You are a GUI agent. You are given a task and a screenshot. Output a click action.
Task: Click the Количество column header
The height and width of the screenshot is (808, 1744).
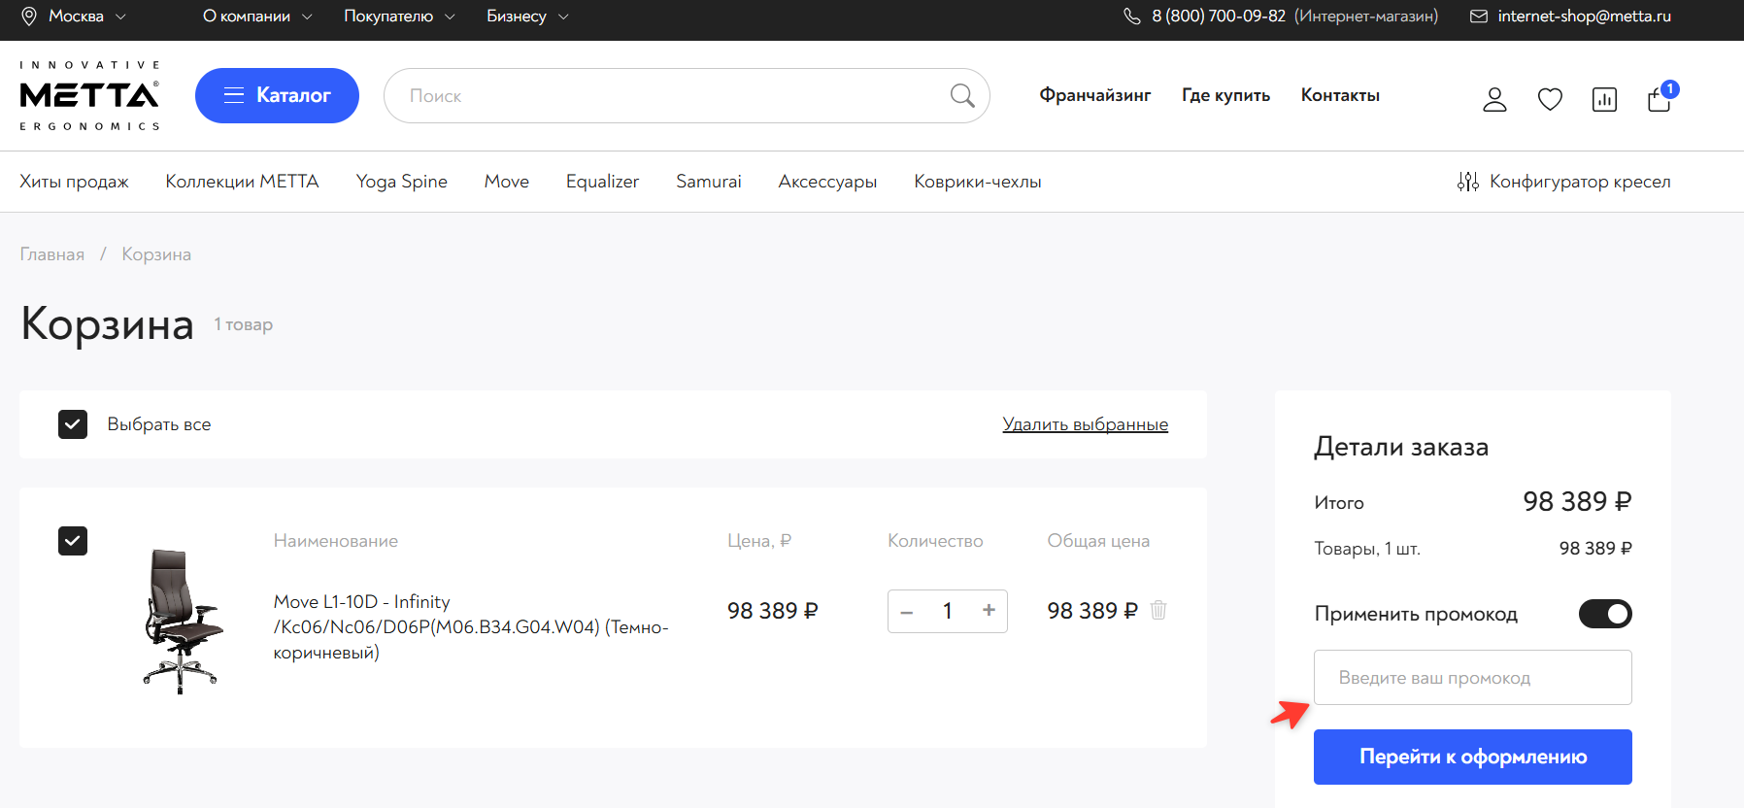coord(935,541)
